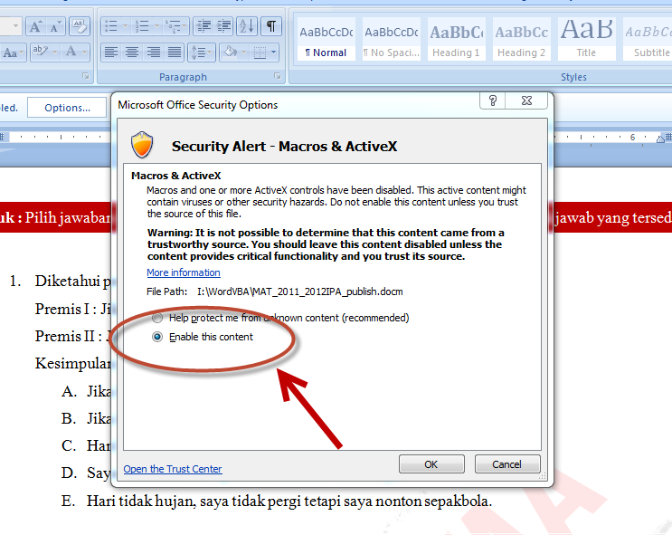Screen dimensions: 672x535
Task: Apply the Heading 1 style
Action: pyautogui.click(x=457, y=41)
